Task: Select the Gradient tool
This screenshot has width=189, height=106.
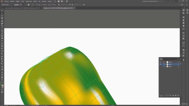Action: tap(2, 59)
